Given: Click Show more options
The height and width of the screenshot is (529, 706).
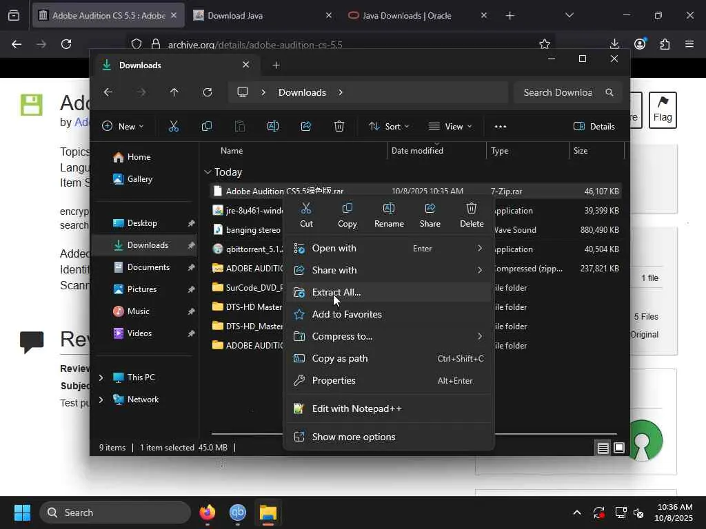Looking at the screenshot, I should 389,437.
